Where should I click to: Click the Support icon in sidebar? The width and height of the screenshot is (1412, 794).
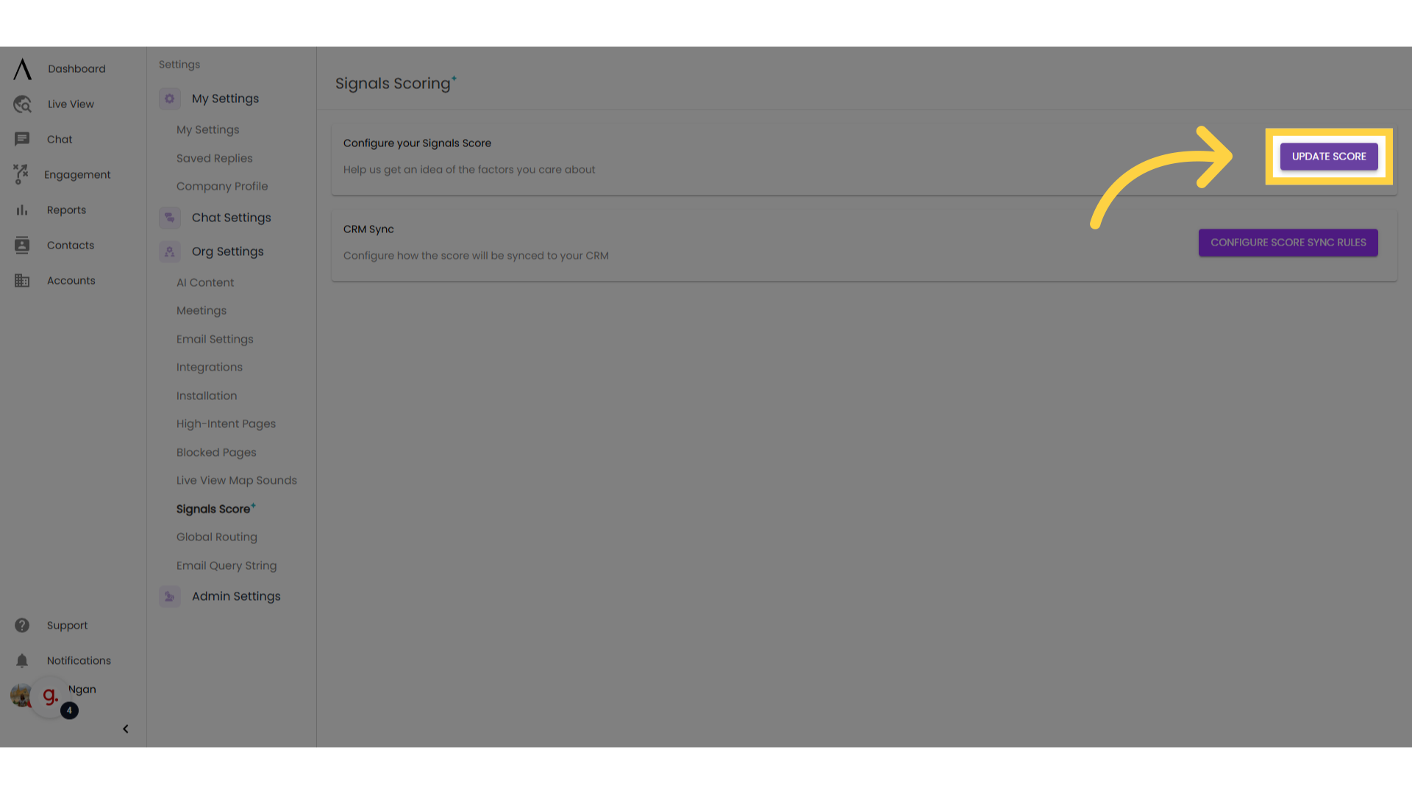[21, 624]
